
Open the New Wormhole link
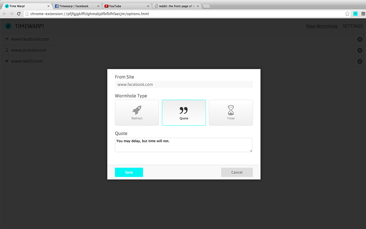tap(322, 26)
